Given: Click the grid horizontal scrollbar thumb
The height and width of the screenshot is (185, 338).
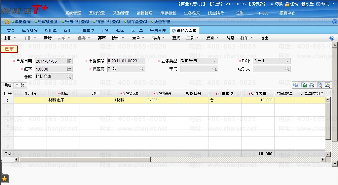Looking at the screenshot, I should (x=85, y=159).
